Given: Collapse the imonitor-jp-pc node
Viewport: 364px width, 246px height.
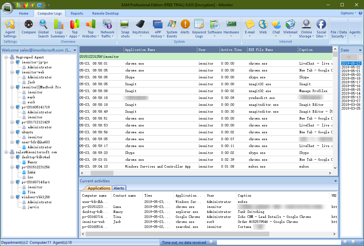Looking at the screenshot, I should point(12,62).
